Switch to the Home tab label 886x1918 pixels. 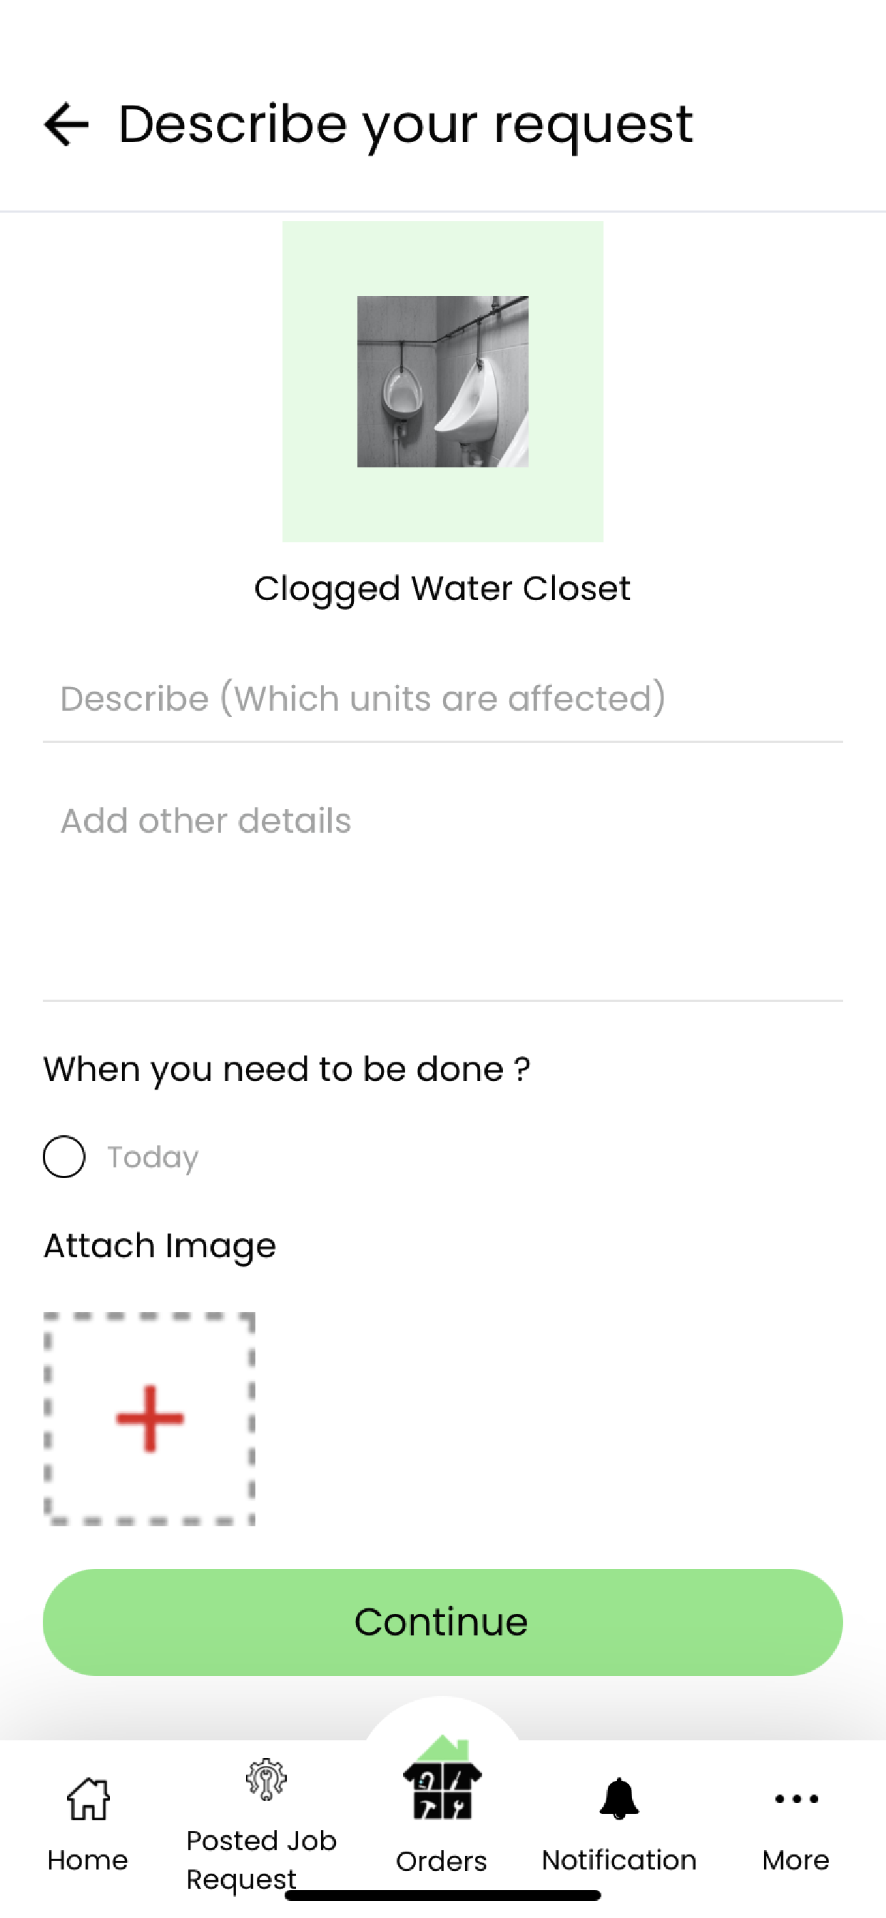[88, 1860]
